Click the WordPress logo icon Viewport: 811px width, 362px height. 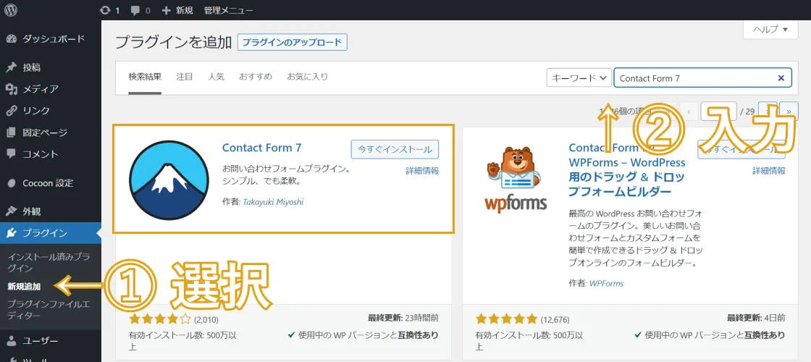(x=11, y=10)
